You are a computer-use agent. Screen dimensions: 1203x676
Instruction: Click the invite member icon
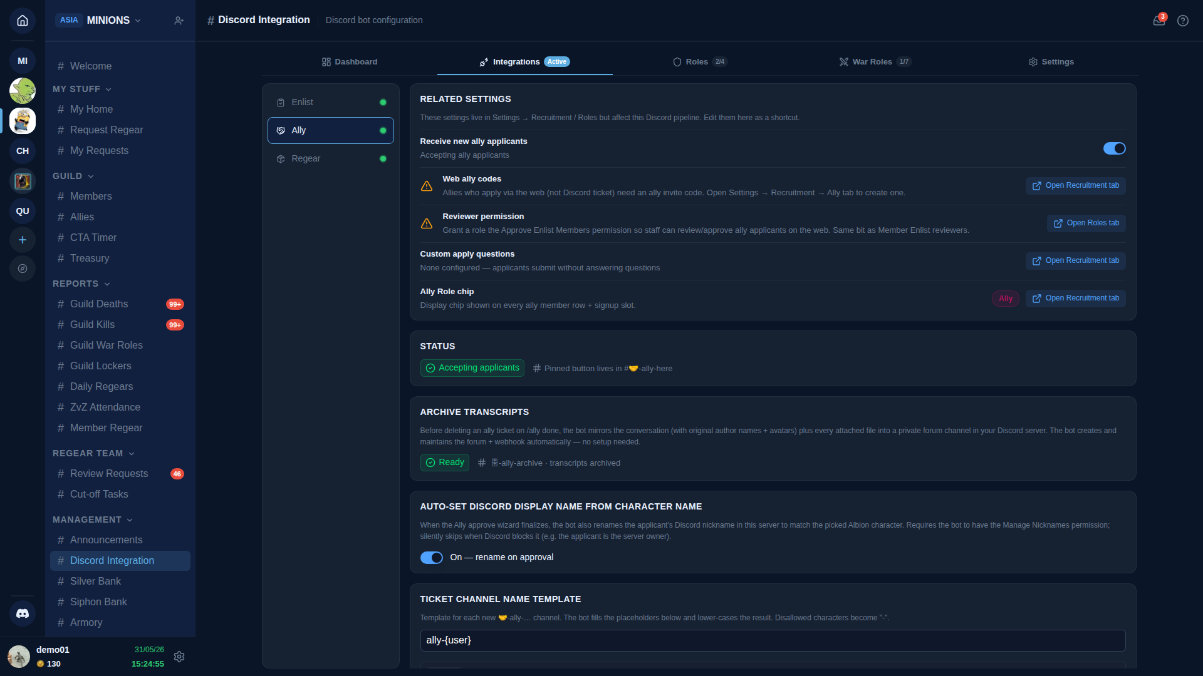click(x=179, y=21)
